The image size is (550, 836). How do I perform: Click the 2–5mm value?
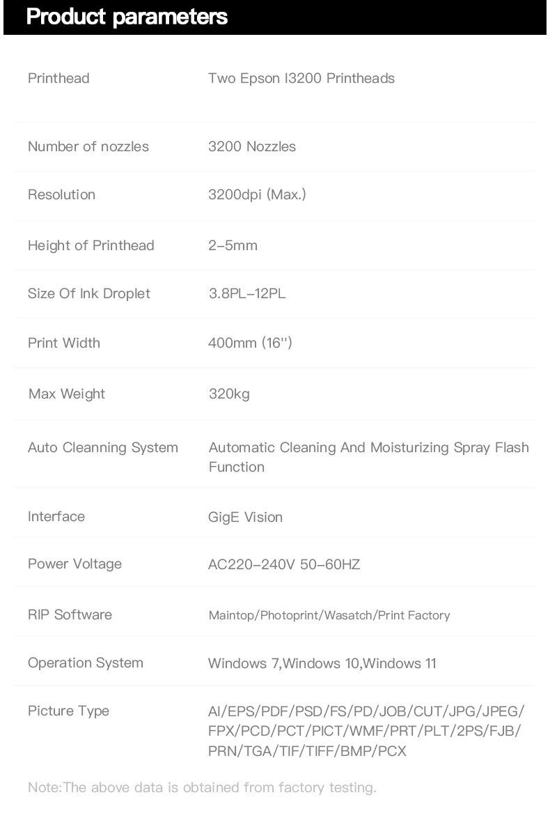(x=233, y=245)
